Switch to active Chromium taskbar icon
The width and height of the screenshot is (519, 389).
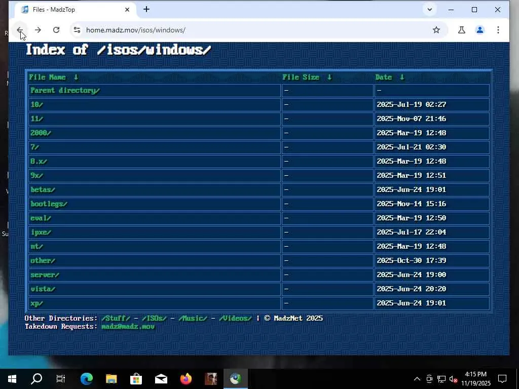pos(236,379)
